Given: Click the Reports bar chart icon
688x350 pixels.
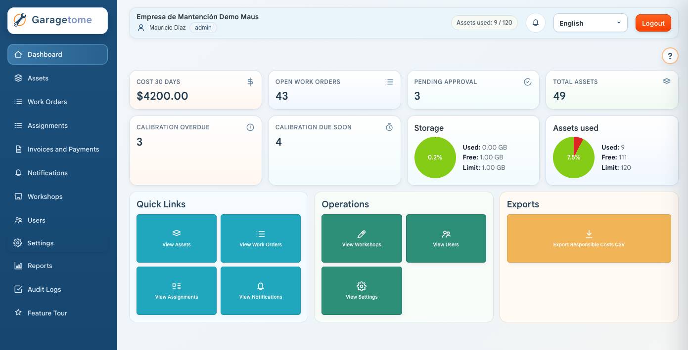Looking at the screenshot, I should (x=18, y=266).
